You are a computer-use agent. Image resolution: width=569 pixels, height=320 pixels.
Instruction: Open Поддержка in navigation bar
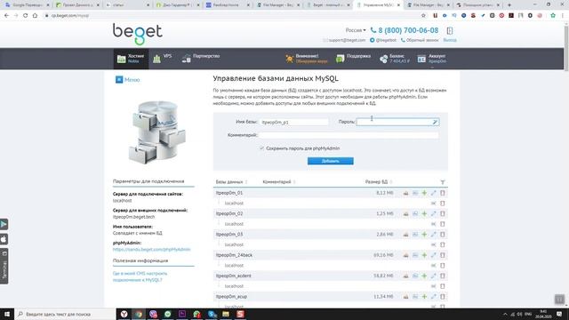pos(353,59)
